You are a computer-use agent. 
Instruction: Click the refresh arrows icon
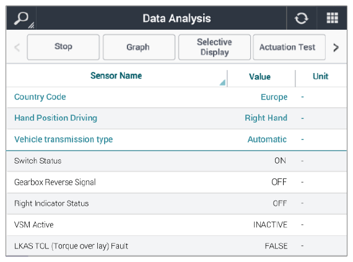click(x=302, y=18)
